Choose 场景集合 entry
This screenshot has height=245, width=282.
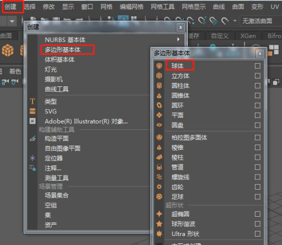click(x=56, y=195)
